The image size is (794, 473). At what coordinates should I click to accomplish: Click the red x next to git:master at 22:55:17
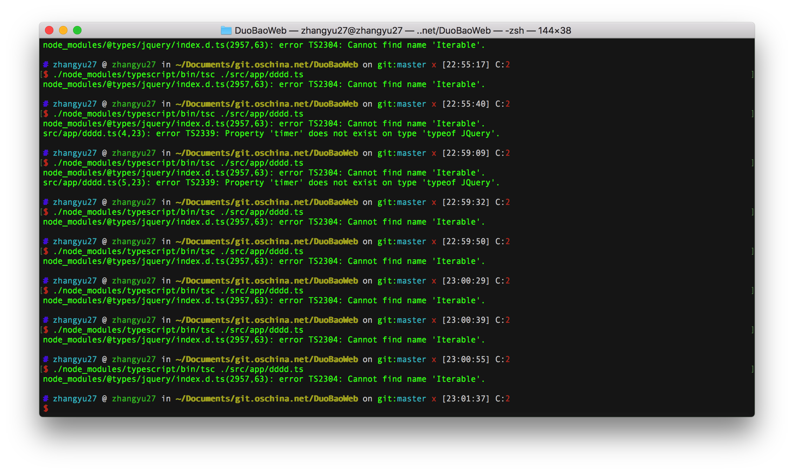click(x=434, y=65)
